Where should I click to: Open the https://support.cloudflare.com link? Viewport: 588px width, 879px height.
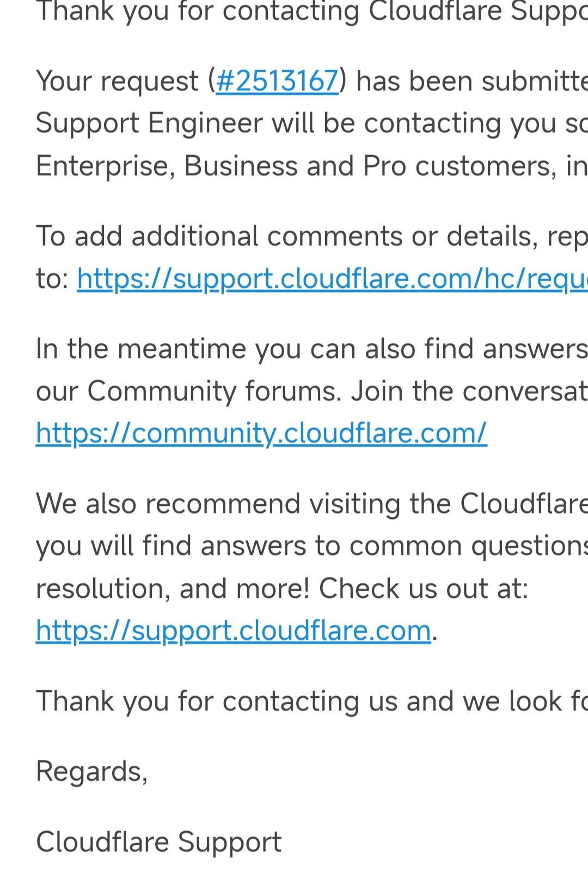point(234,631)
